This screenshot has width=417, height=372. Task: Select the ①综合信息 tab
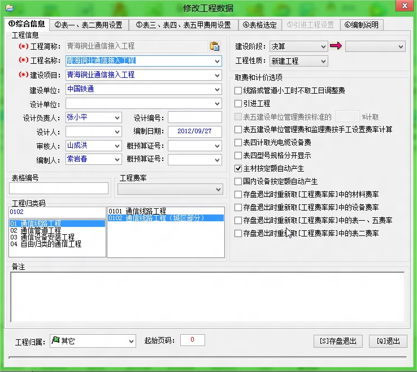coord(27,24)
